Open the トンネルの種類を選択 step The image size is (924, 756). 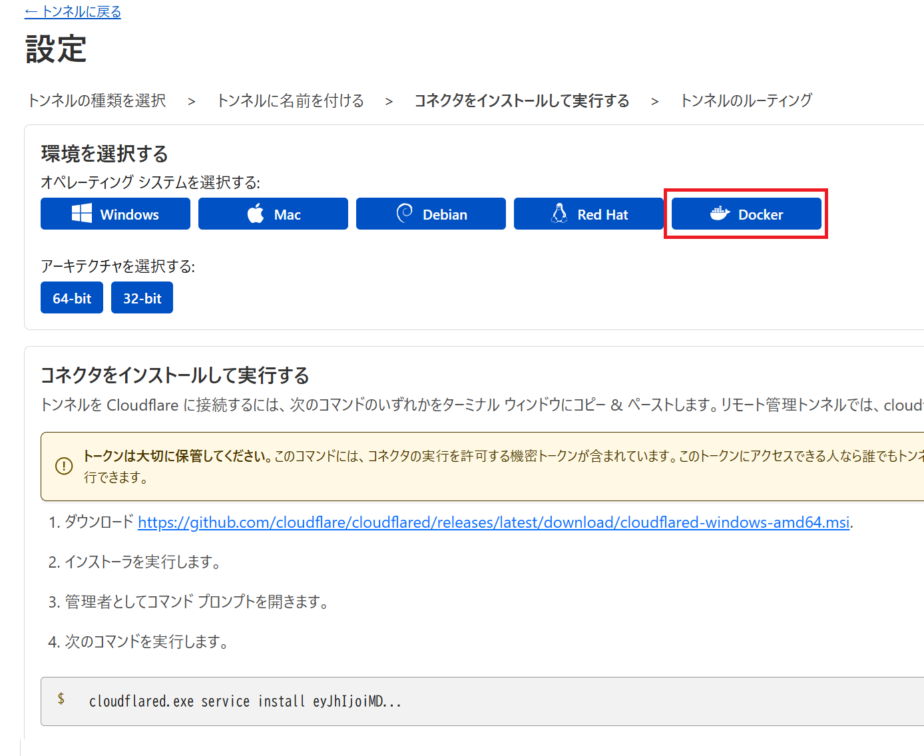click(97, 100)
